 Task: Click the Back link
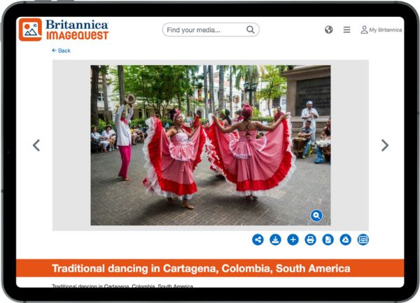point(61,50)
